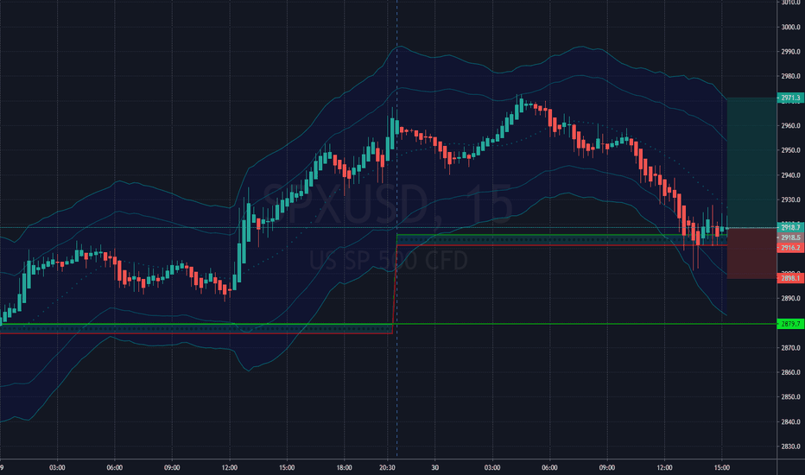Viewport: 805px width, 475px height.
Task: Select the green profit target zone
Action: pos(751,162)
